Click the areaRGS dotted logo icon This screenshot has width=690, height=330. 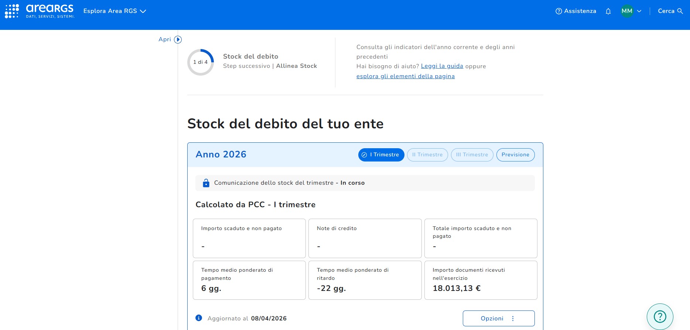point(12,11)
